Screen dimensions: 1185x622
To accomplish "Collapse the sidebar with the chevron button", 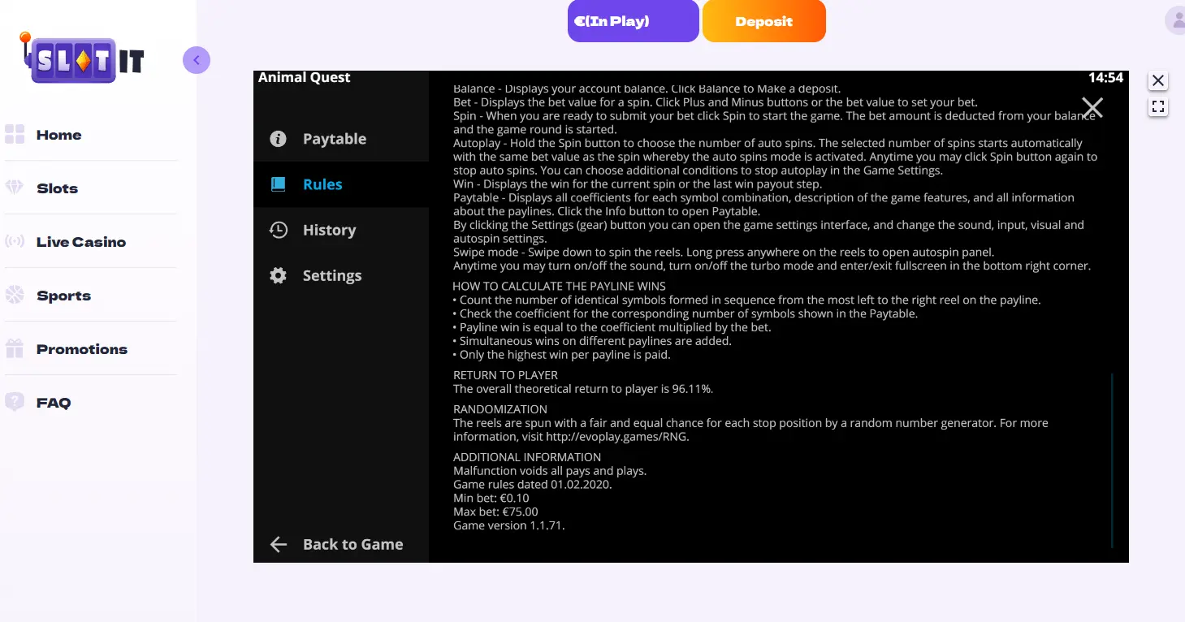I will [197, 60].
